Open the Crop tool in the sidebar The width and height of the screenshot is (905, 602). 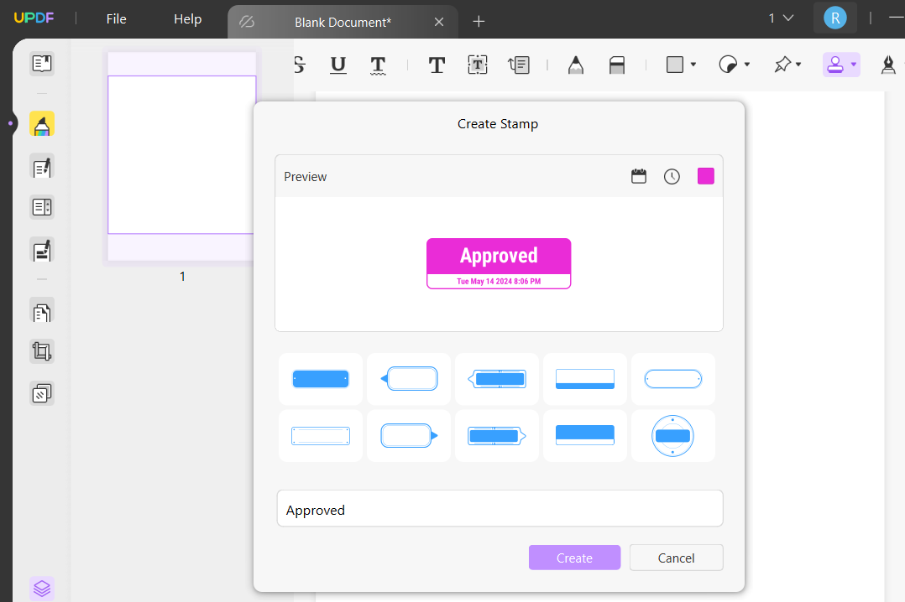[41, 350]
